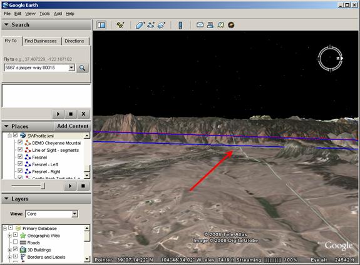The height and width of the screenshot is (265, 360).
Task: Click the Places opacity slider handle
Action: (x=43, y=186)
